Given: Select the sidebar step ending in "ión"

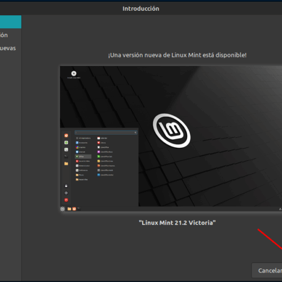Looking at the screenshot, I should (11, 35).
